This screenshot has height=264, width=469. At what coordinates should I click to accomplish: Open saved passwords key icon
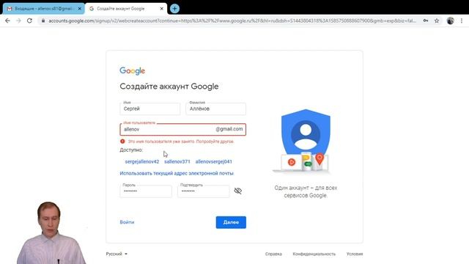point(425,21)
